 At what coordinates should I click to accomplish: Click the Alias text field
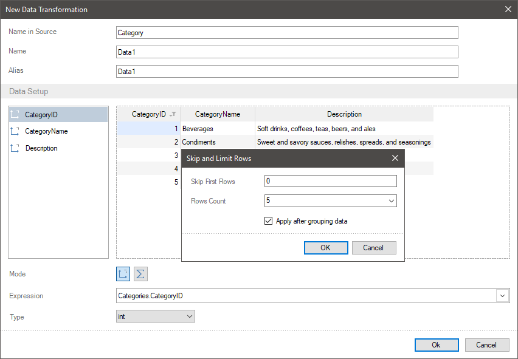(x=287, y=72)
